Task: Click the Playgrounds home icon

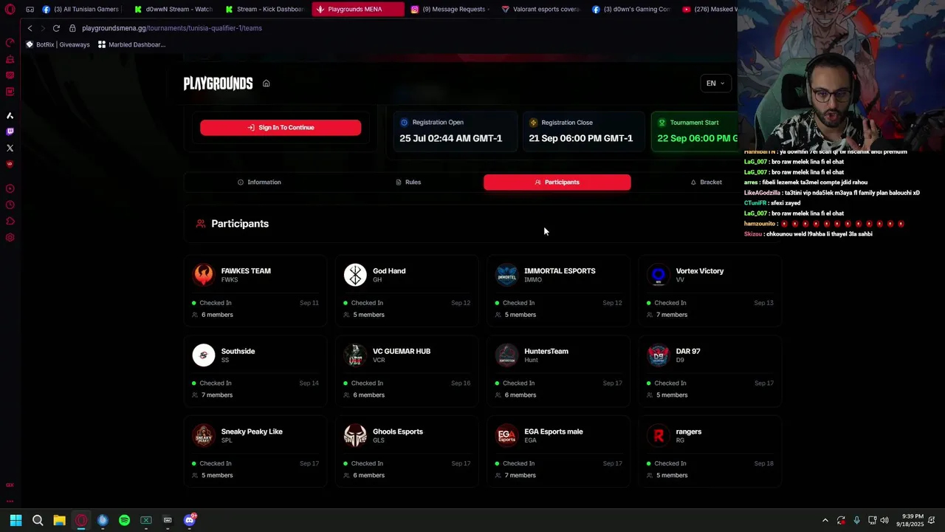Action: (266, 83)
